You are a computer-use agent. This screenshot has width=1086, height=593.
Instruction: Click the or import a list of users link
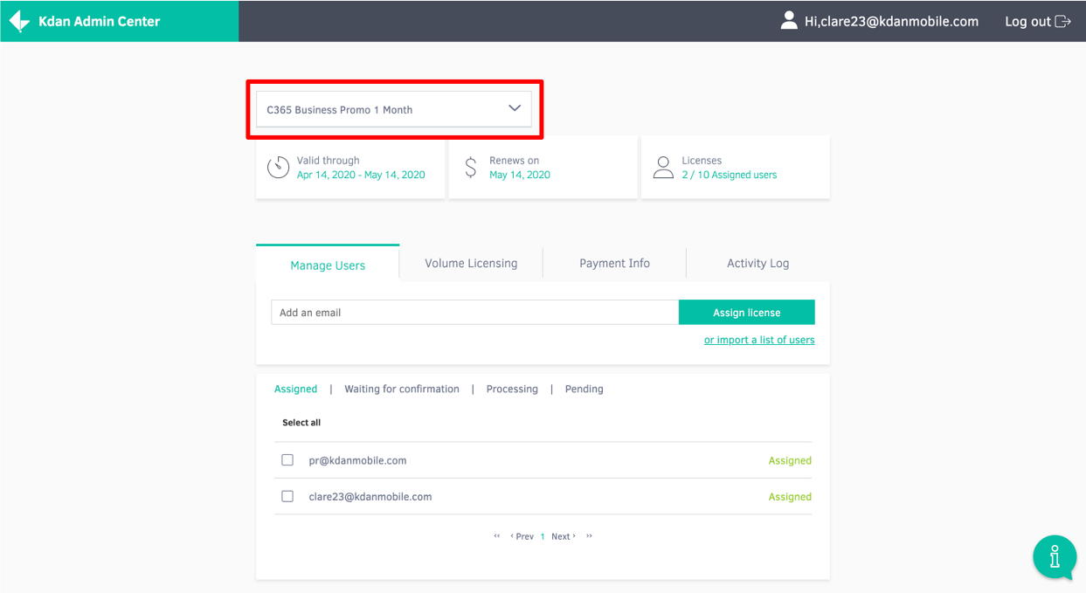coord(759,340)
